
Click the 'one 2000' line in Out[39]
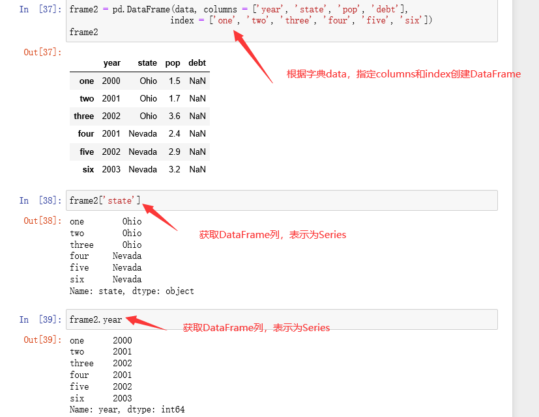pos(101,340)
